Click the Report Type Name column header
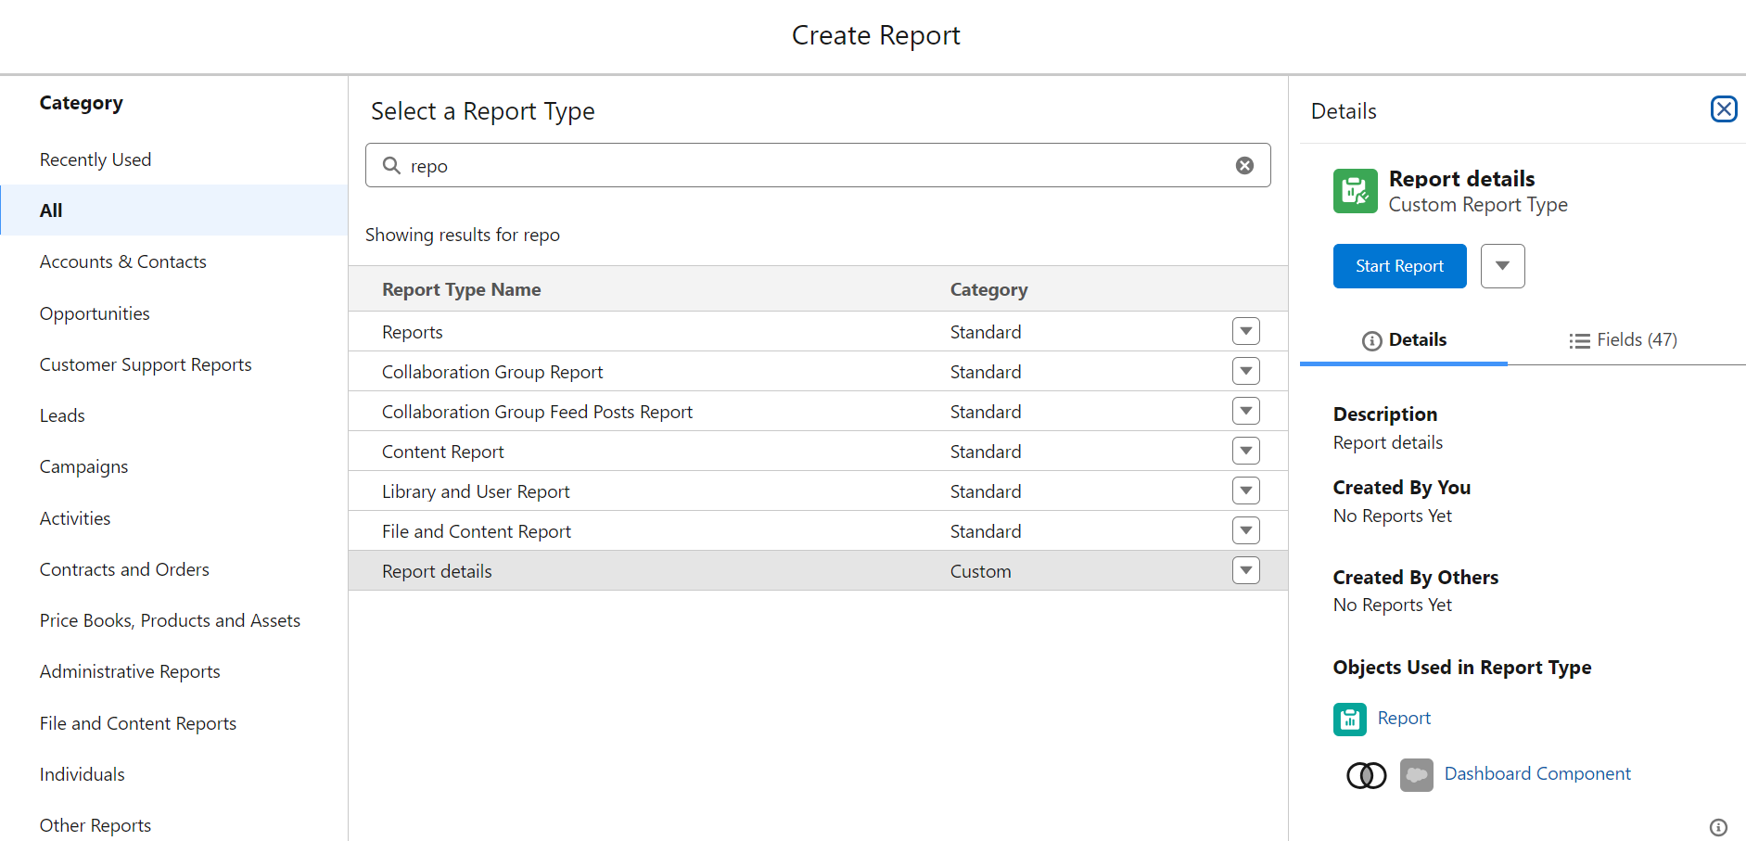 tap(461, 289)
